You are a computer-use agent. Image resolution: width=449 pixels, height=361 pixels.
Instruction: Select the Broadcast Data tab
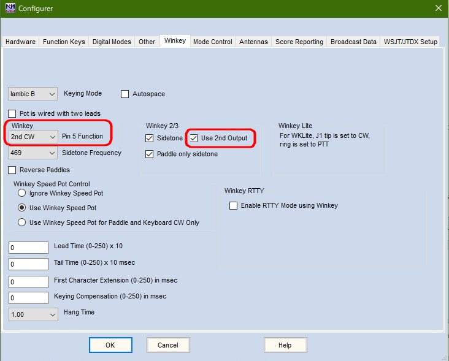(x=353, y=42)
